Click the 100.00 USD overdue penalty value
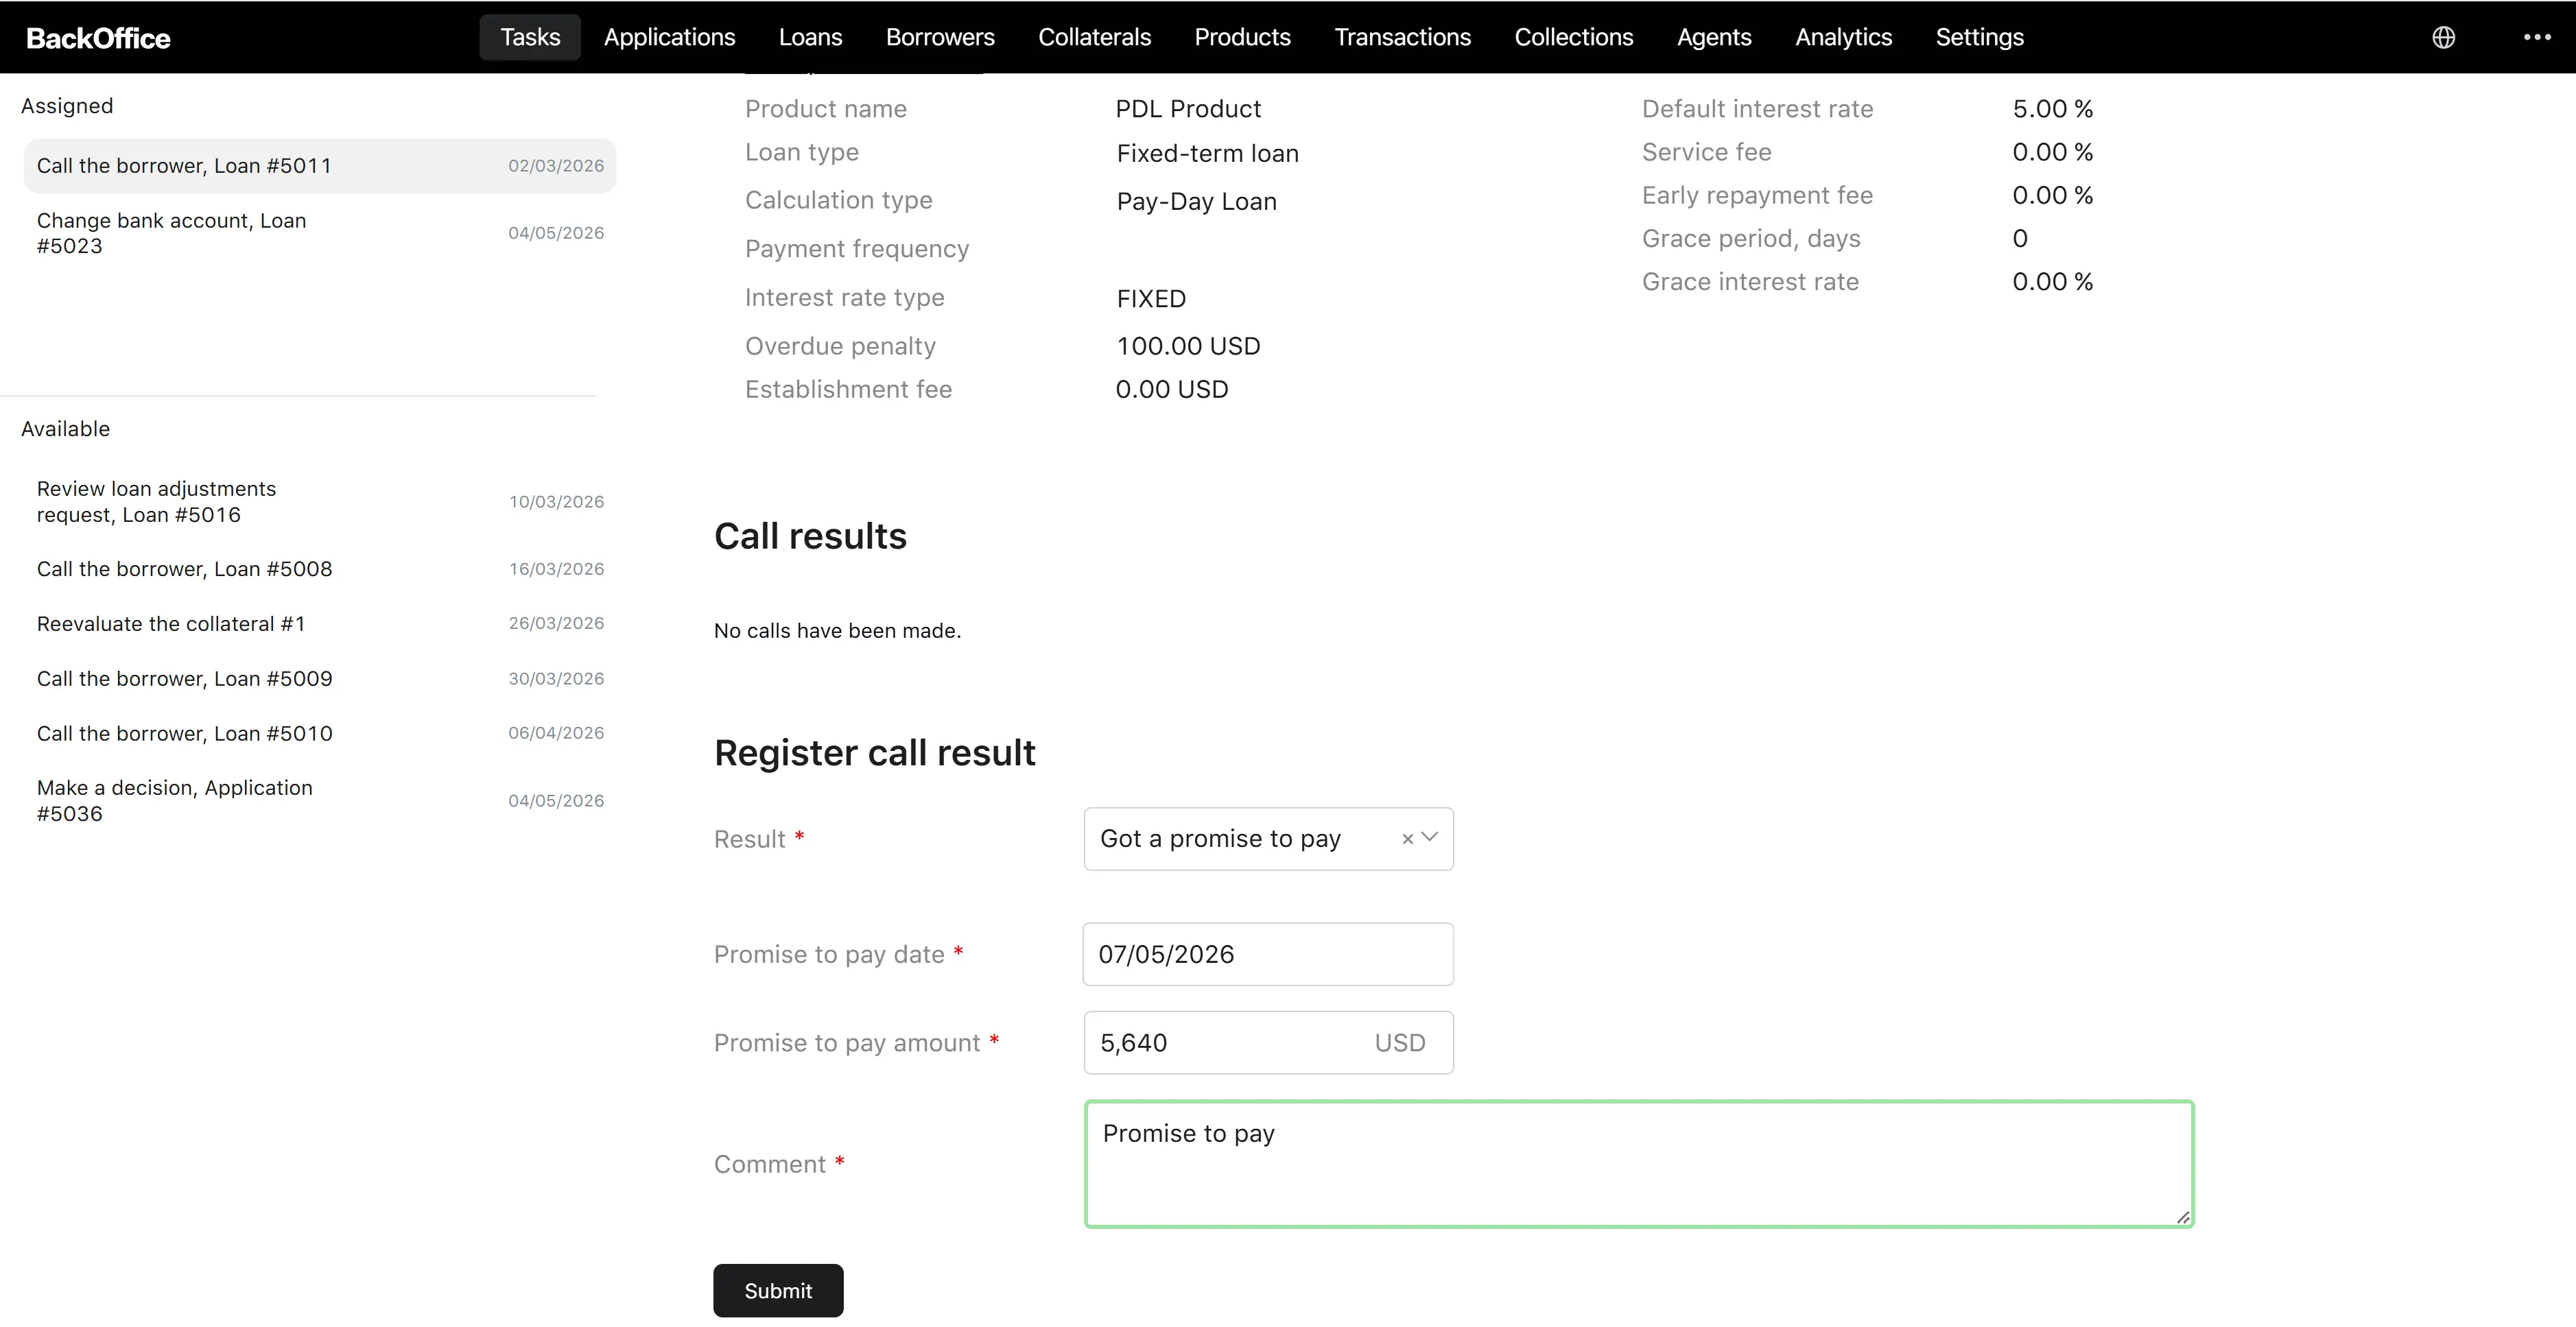 tap(1188, 346)
